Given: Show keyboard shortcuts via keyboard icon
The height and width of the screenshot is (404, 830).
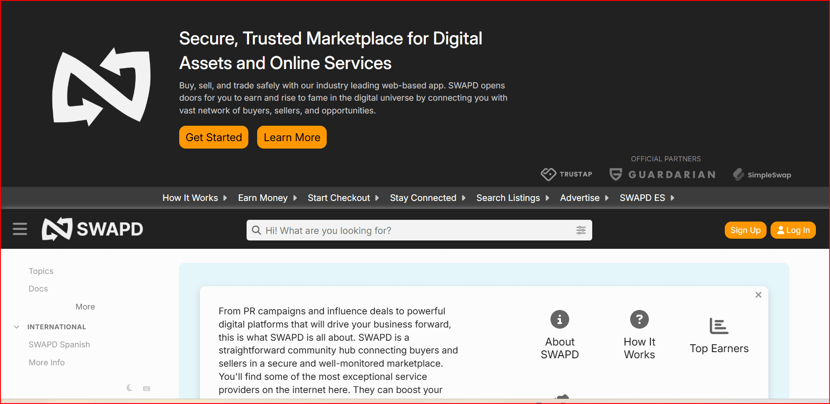Looking at the screenshot, I should [x=147, y=389].
